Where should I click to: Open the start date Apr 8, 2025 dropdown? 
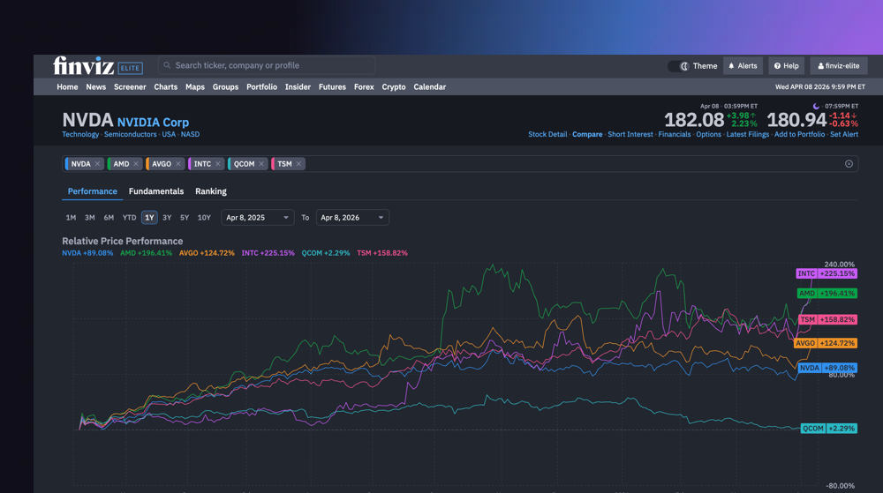(258, 218)
